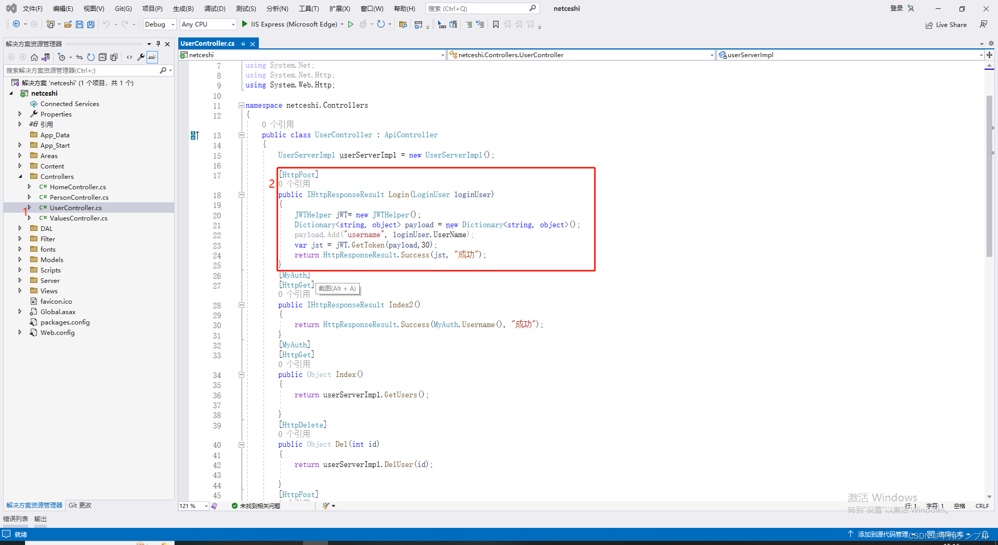Open the Any CPU platform dropdown
Viewport: 998px width, 545px height.
coord(207,24)
